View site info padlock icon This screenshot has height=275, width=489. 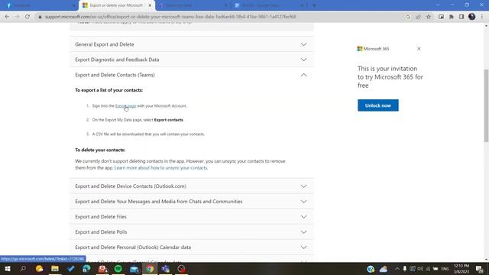pyautogui.click(x=40, y=17)
